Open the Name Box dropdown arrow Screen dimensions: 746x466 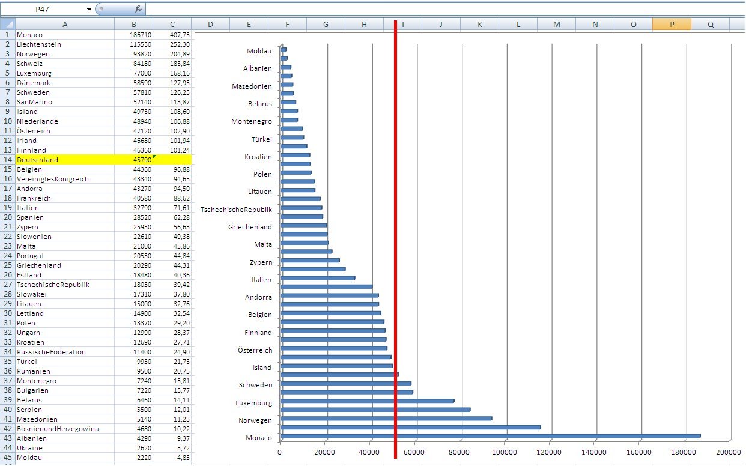(89, 10)
